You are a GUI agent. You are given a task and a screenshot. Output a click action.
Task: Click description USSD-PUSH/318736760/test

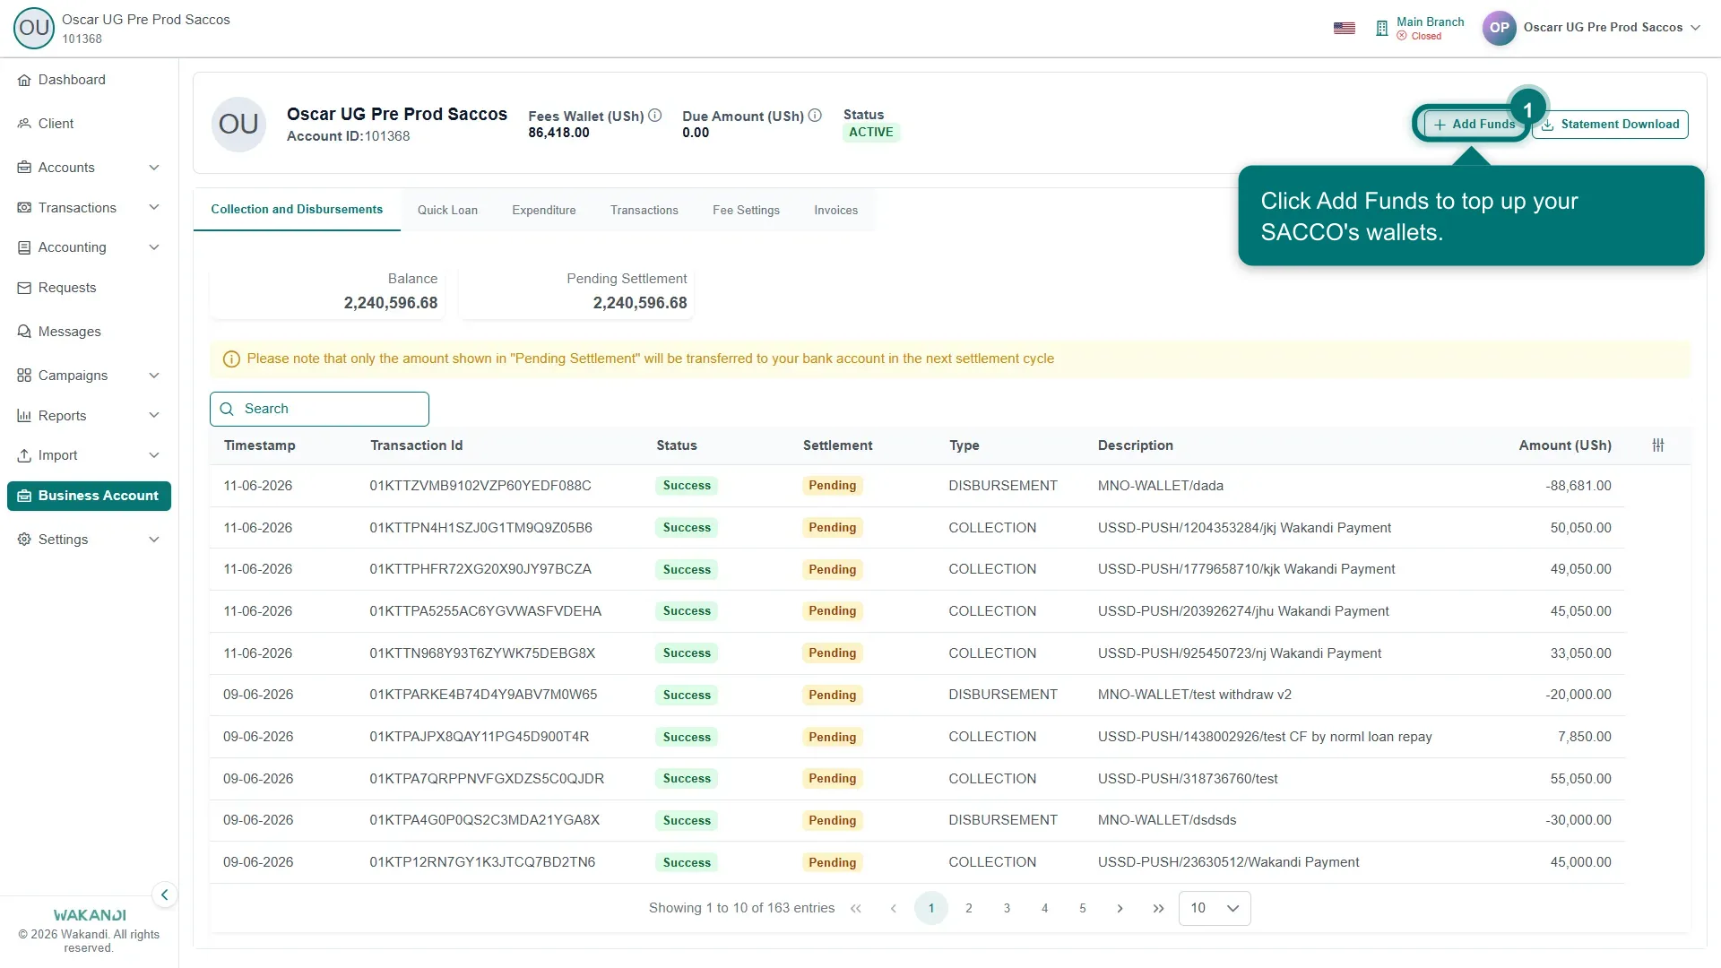point(1188,779)
